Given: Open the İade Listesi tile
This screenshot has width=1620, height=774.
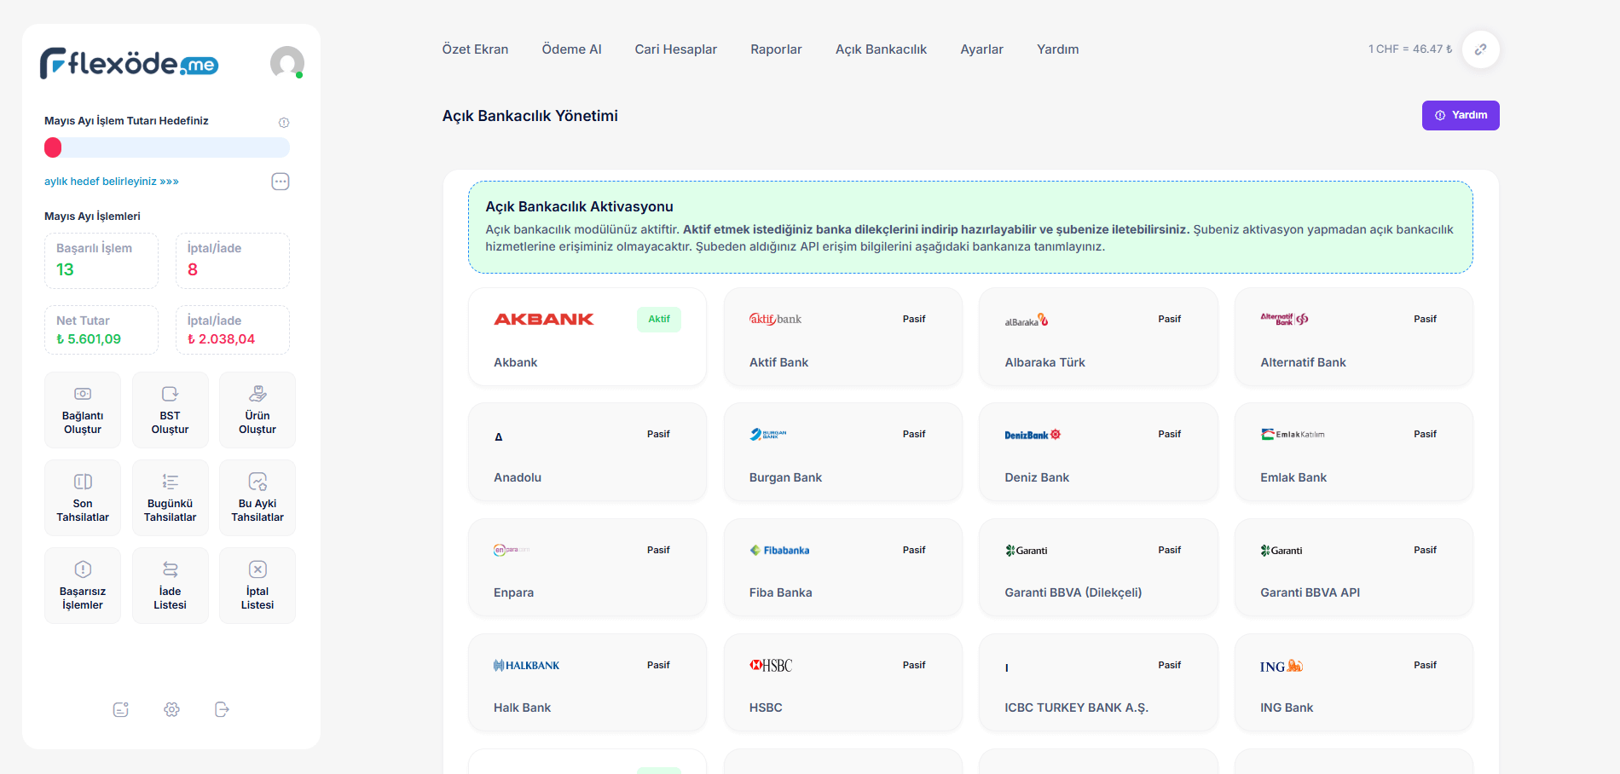Looking at the screenshot, I should [x=170, y=586].
